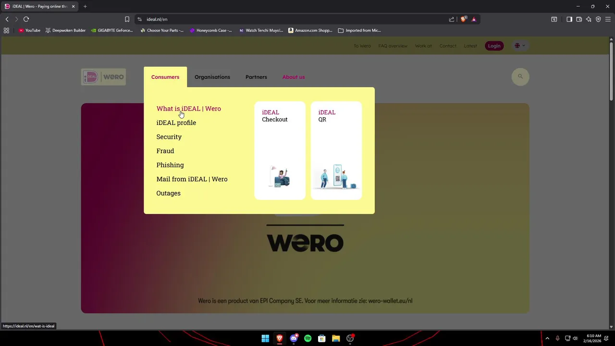Open a new tab with plus button
This screenshot has width=615, height=346.
coord(85,6)
